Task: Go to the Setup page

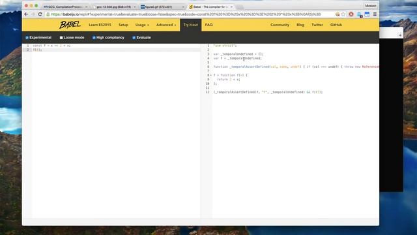Action: 123,25
